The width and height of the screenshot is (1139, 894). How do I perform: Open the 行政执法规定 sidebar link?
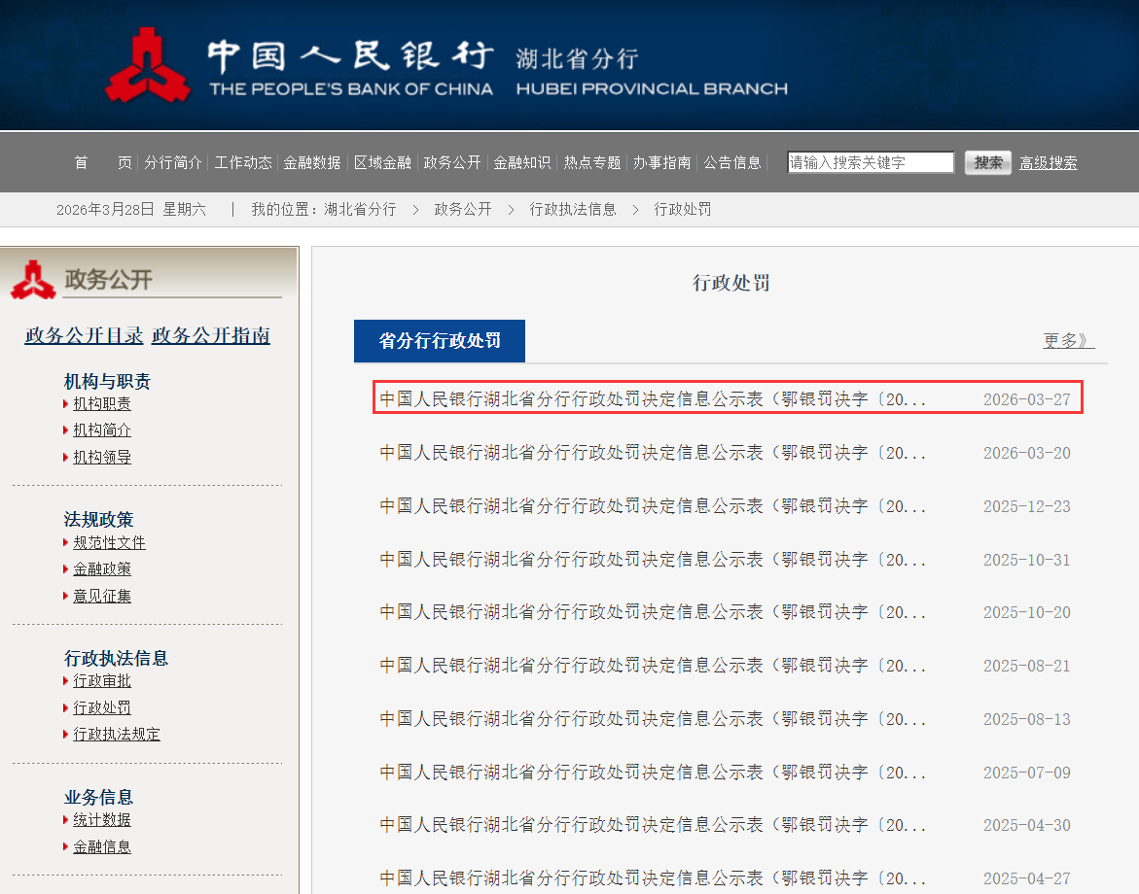tap(116, 735)
